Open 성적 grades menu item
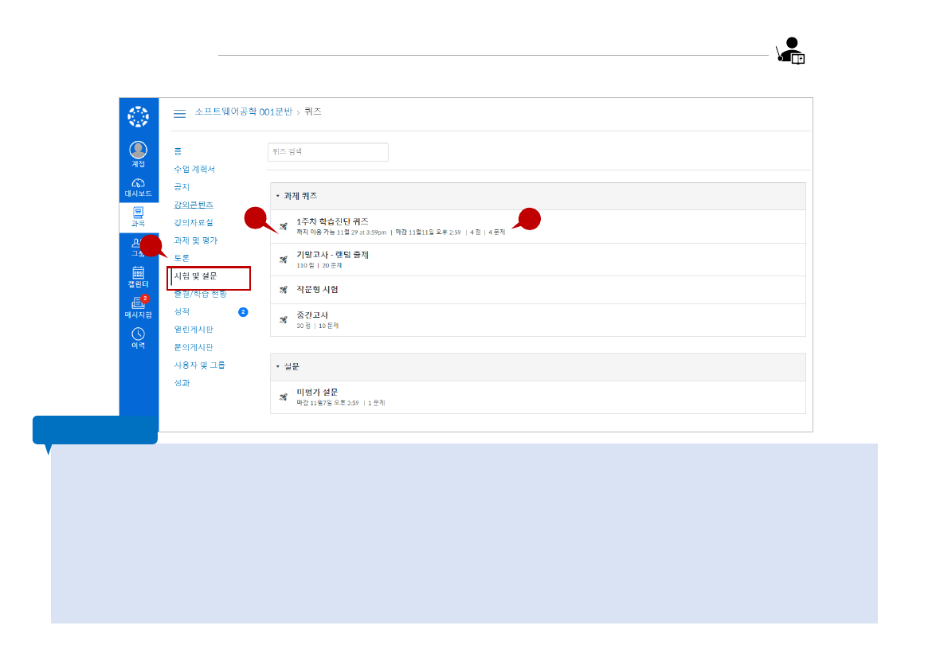The width and height of the screenshot is (932, 645). (x=182, y=311)
